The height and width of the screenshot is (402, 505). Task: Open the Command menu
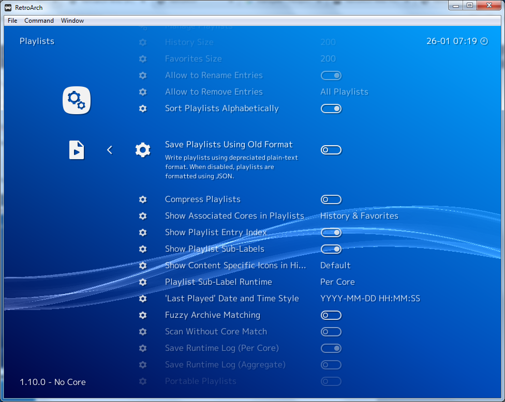pyautogui.click(x=39, y=21)
